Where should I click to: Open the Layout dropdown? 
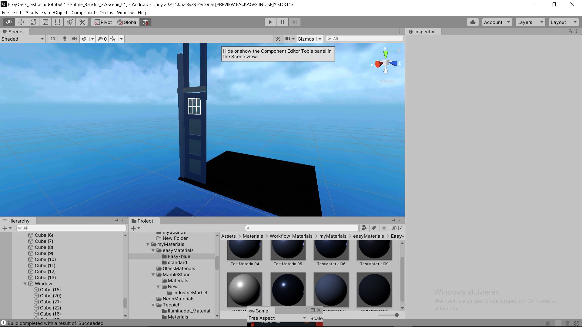564,22
